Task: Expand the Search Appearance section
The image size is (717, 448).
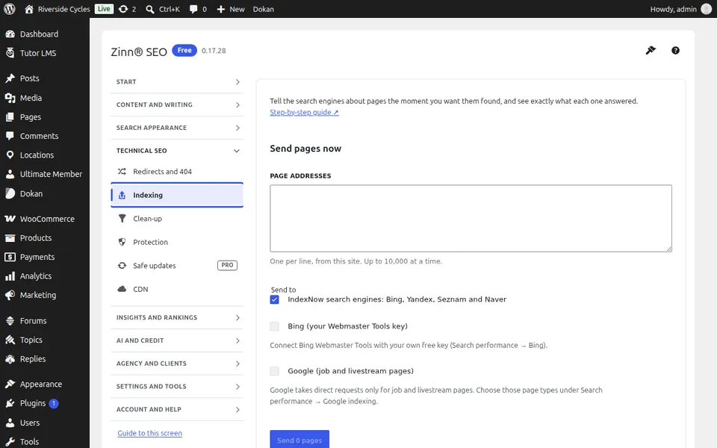Action: click(x=177, y=128)
